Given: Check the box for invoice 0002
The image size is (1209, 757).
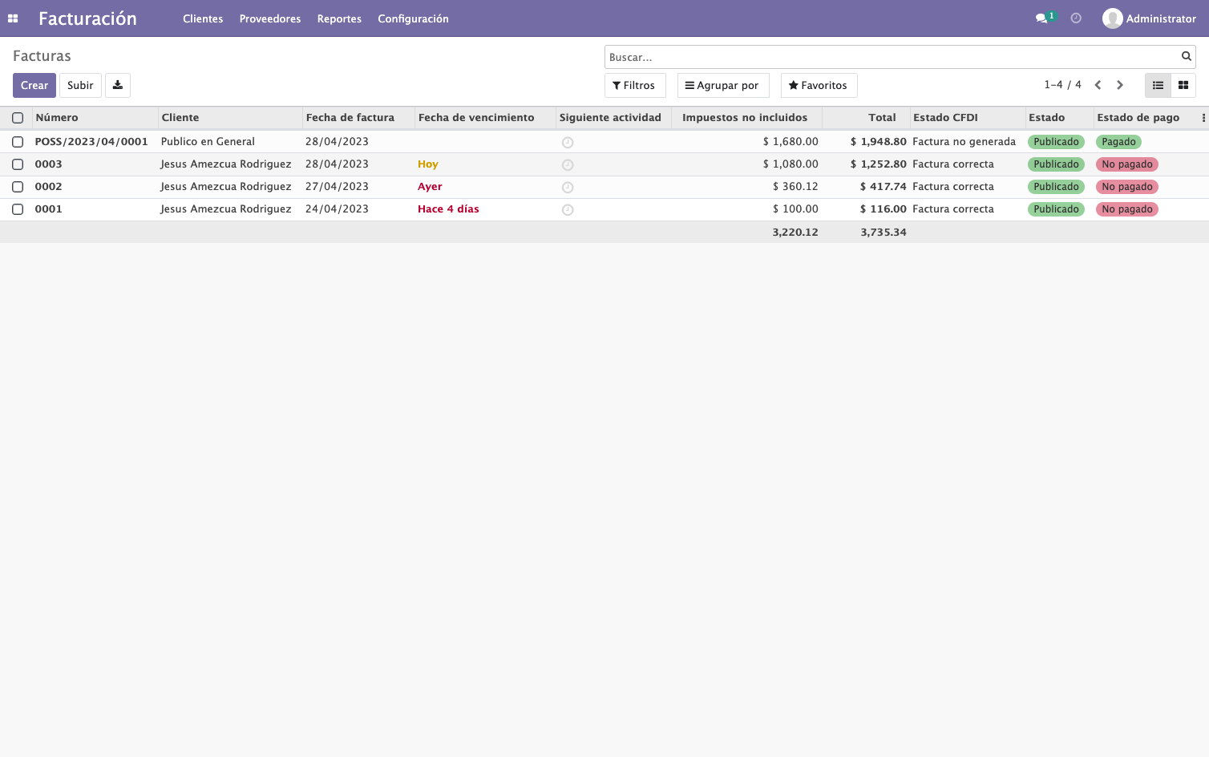Looking at the screenshot, I should [x=18, y=187].
